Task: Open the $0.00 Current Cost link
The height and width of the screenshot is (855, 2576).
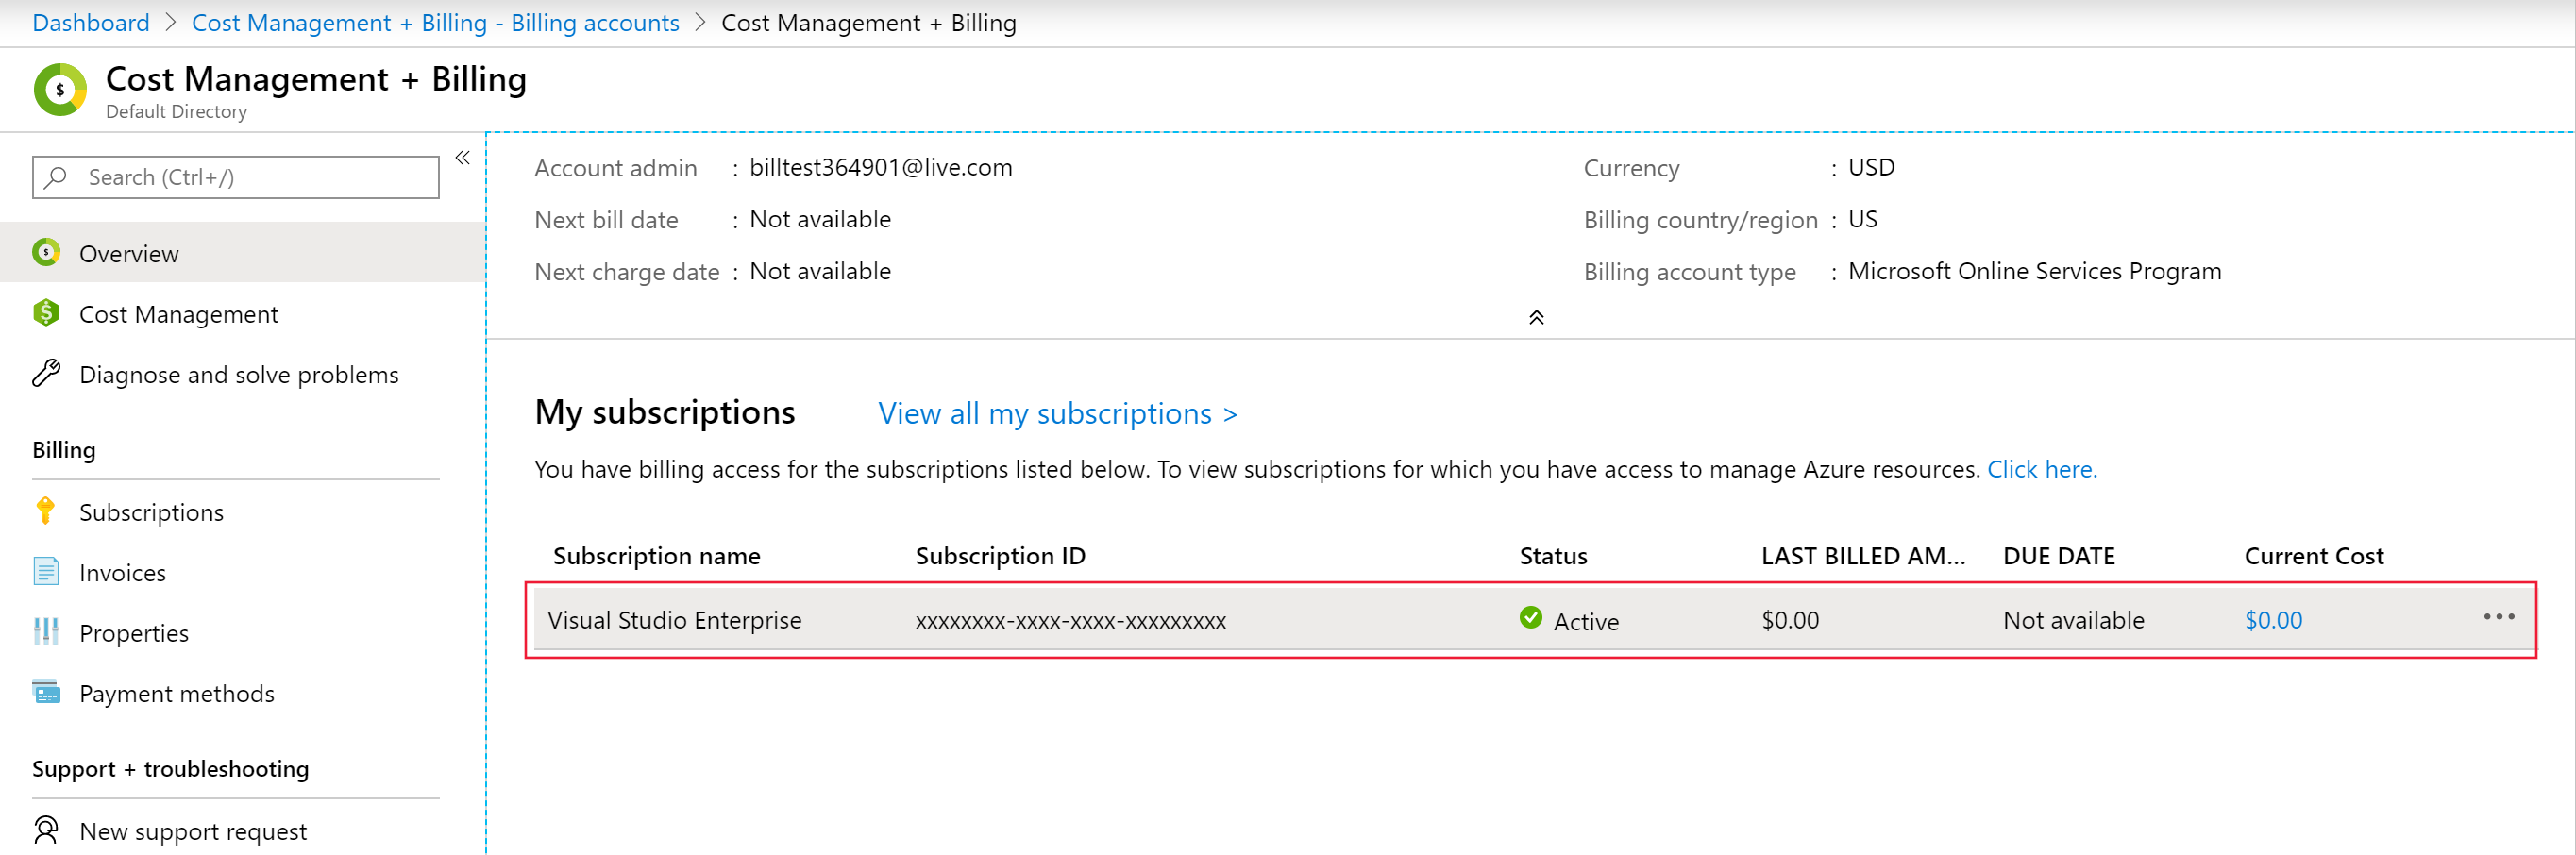Action: point(2273,620)
